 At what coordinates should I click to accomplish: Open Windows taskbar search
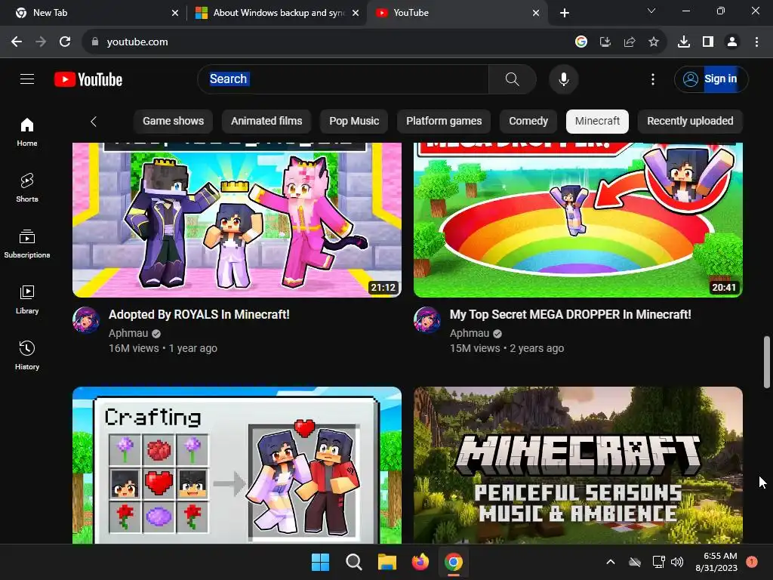coord(353,562)
